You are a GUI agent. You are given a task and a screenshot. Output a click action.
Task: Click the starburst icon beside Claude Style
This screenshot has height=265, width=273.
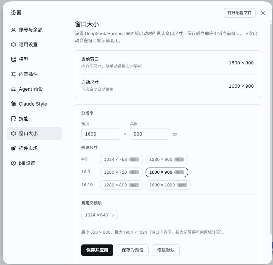point(13,104)
